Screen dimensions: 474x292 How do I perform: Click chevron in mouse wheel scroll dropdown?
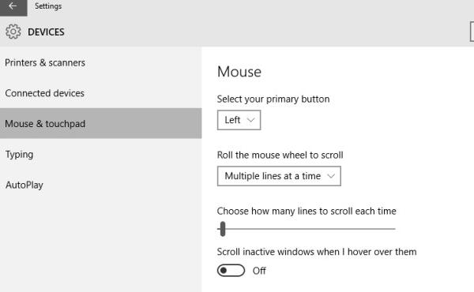[331, 176]
